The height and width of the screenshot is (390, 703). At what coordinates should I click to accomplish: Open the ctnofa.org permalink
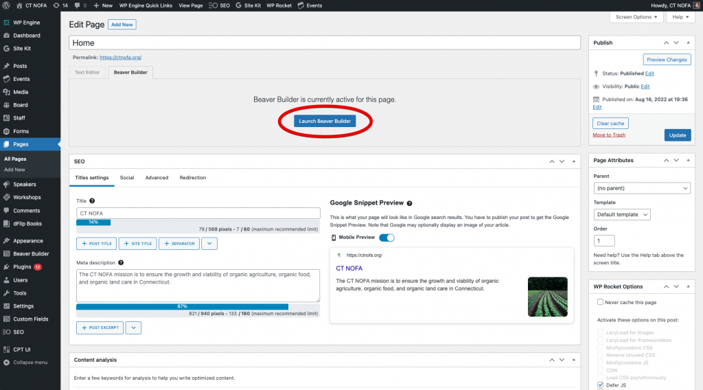[121, 58]
